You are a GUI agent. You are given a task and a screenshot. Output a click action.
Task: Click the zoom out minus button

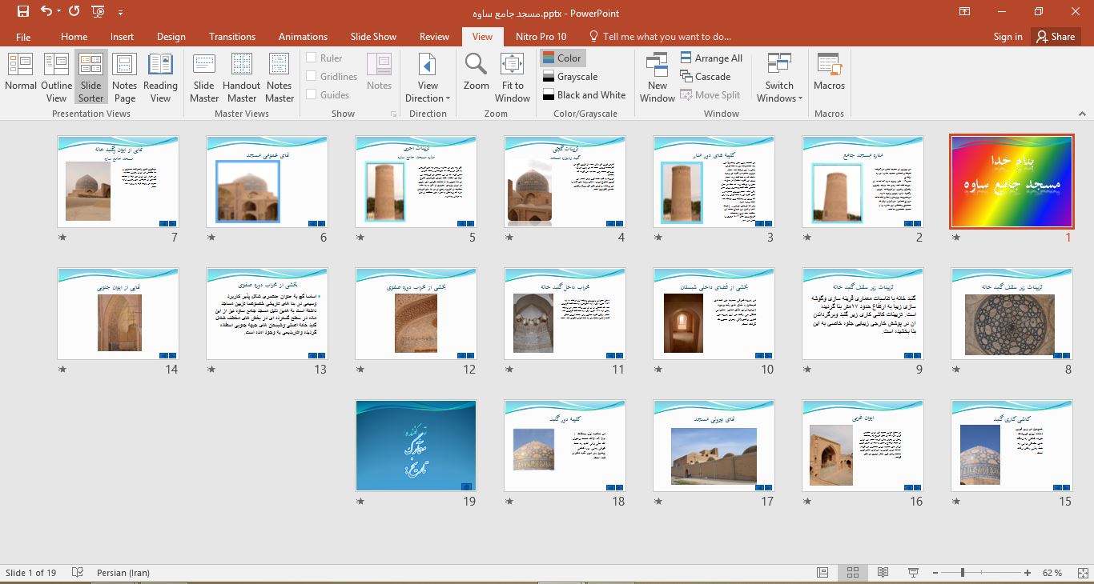(934, 573)
